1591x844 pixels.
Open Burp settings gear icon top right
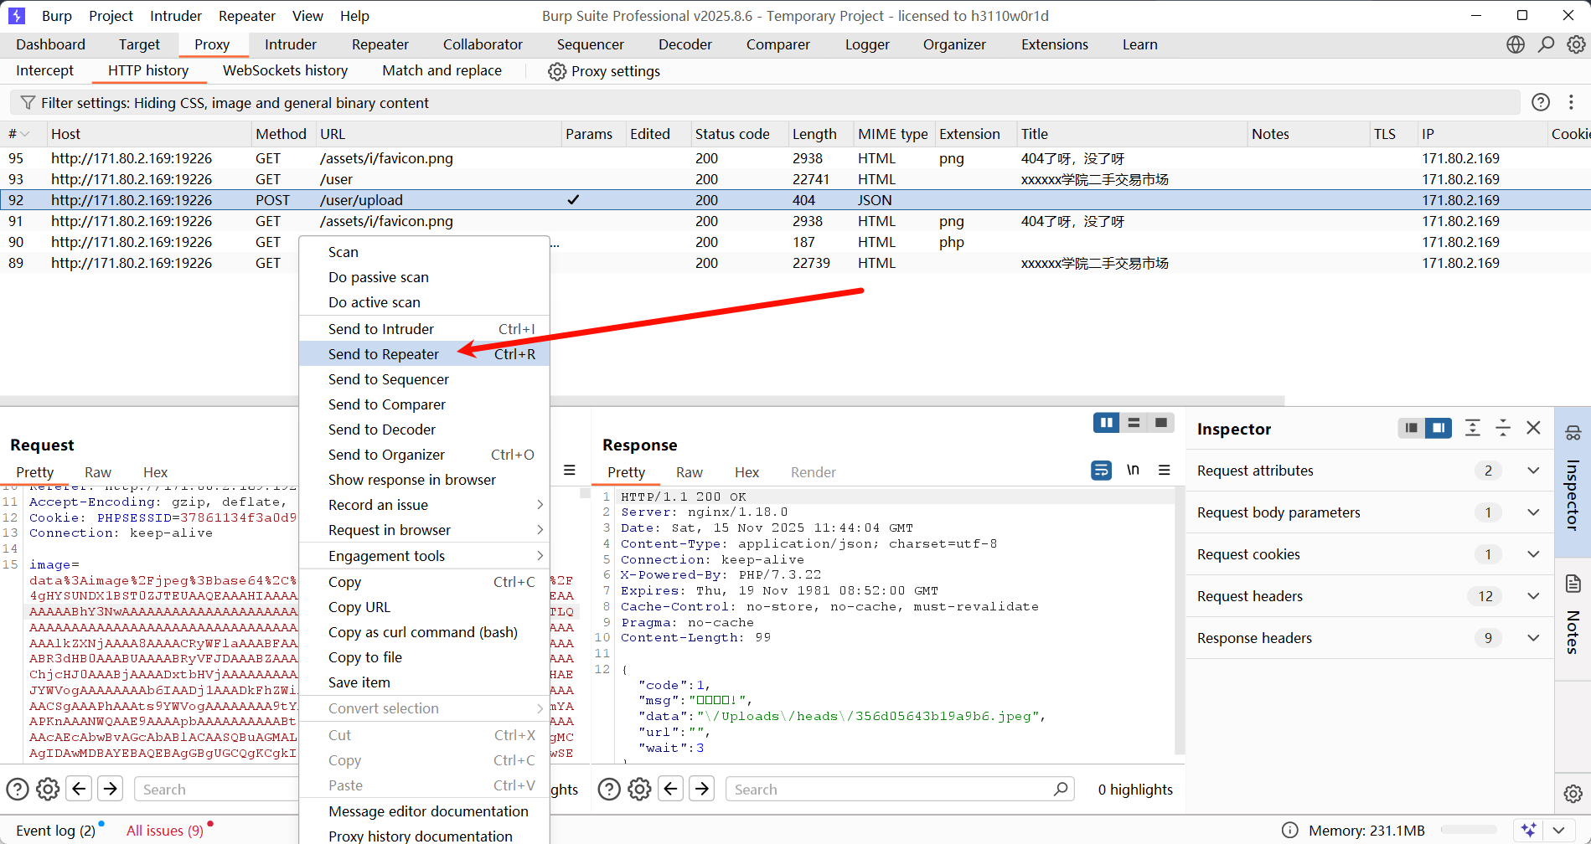pos(1576,44)
